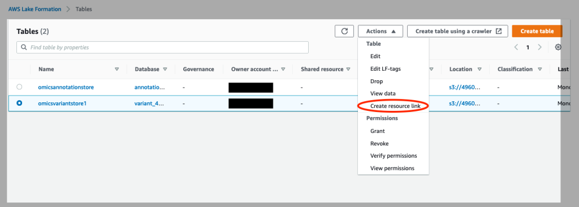Sort by Database column arrow
Screen dimensions: 579x207
point(165,69)
